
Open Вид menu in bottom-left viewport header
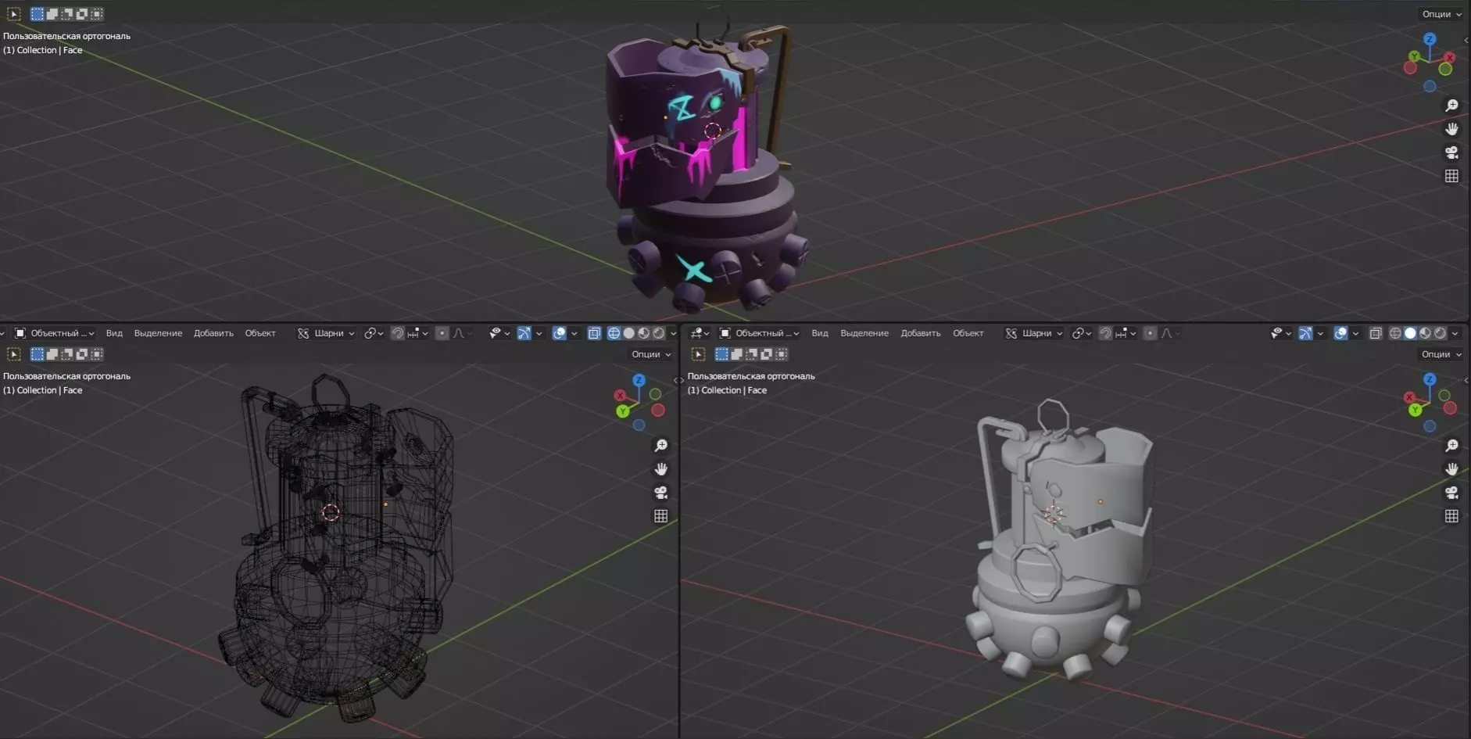click(x=114, y=333)
